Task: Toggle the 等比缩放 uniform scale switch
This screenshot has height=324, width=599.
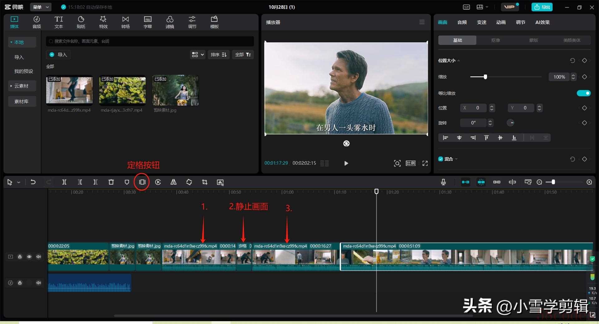Action: [x=583, y=93]
